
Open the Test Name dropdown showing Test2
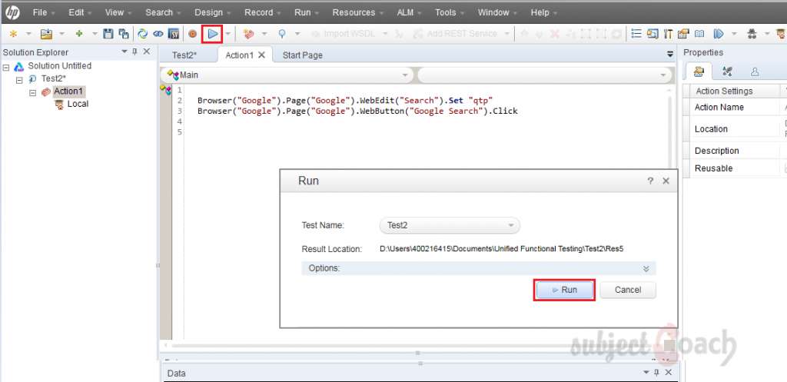(x=450, y=225)
